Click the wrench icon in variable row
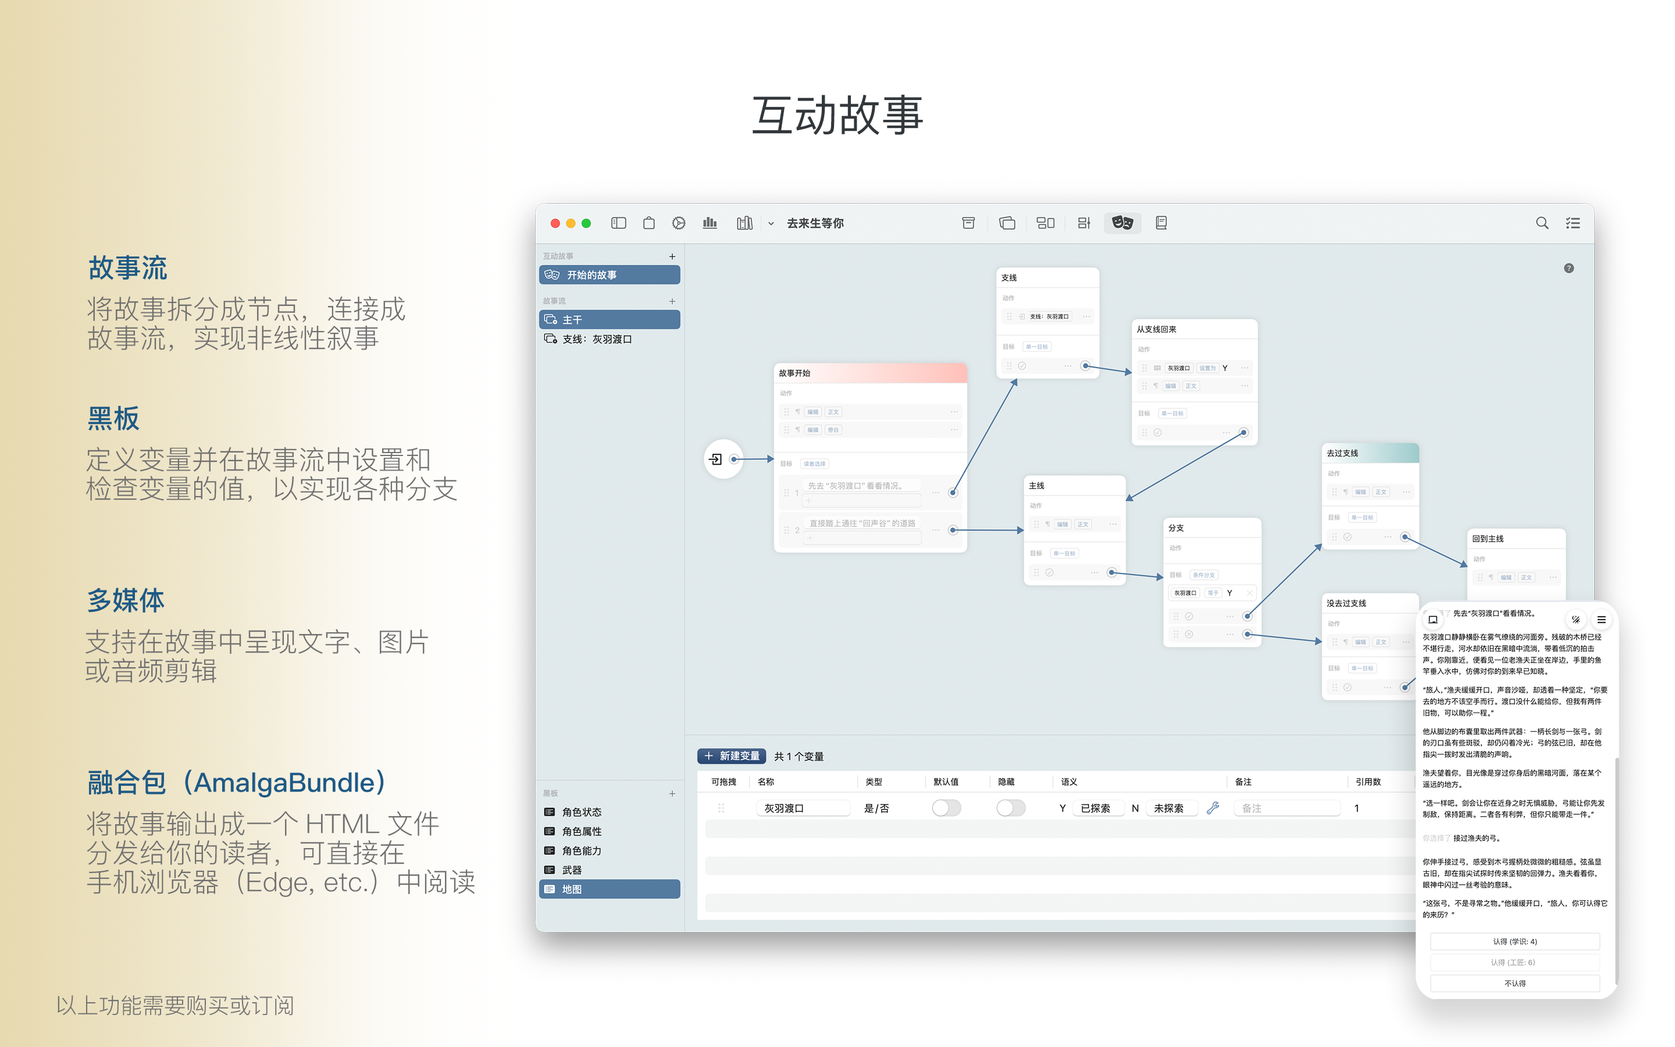 click(1213, 808)
